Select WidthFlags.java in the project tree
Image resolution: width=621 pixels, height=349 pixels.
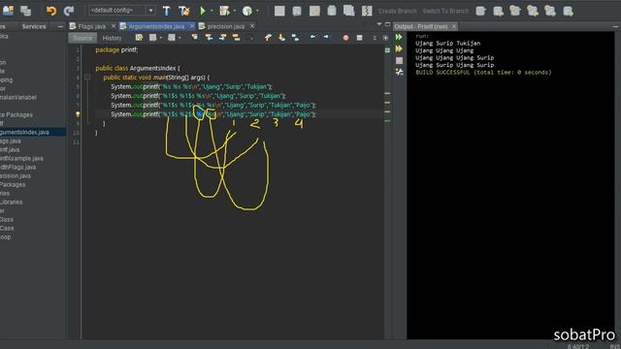click(x=17, y=167)
